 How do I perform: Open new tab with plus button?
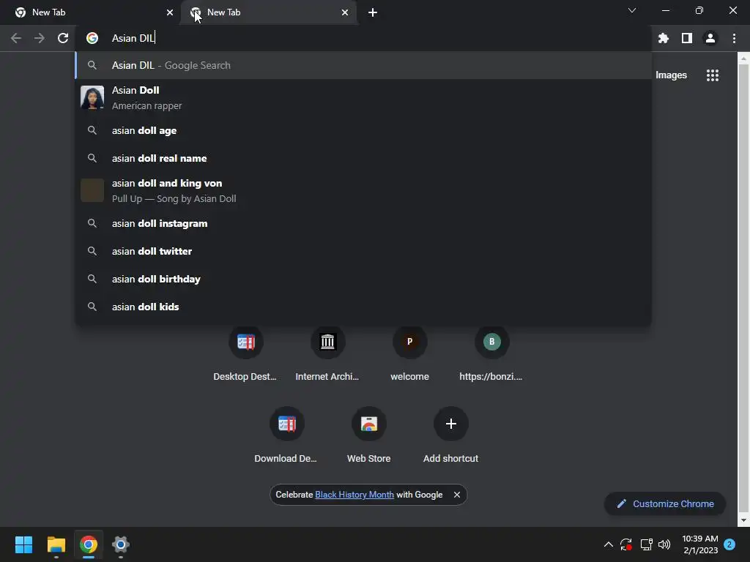click(x=373, y=12)
